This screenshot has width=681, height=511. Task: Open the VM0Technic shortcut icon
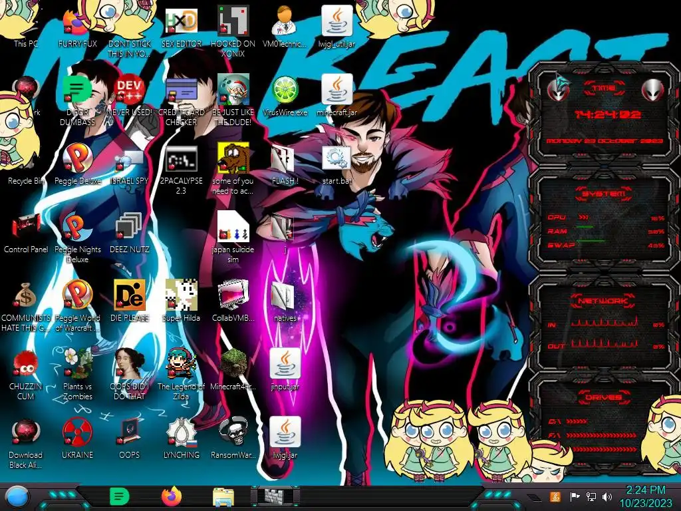tap(285, 22)
